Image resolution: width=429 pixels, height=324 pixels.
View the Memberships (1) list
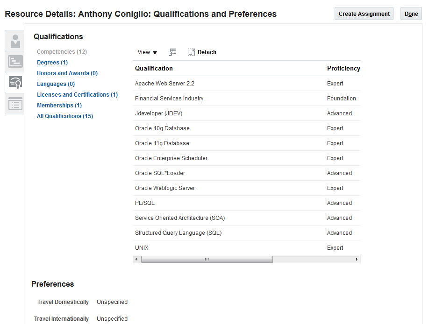(59, 106)
